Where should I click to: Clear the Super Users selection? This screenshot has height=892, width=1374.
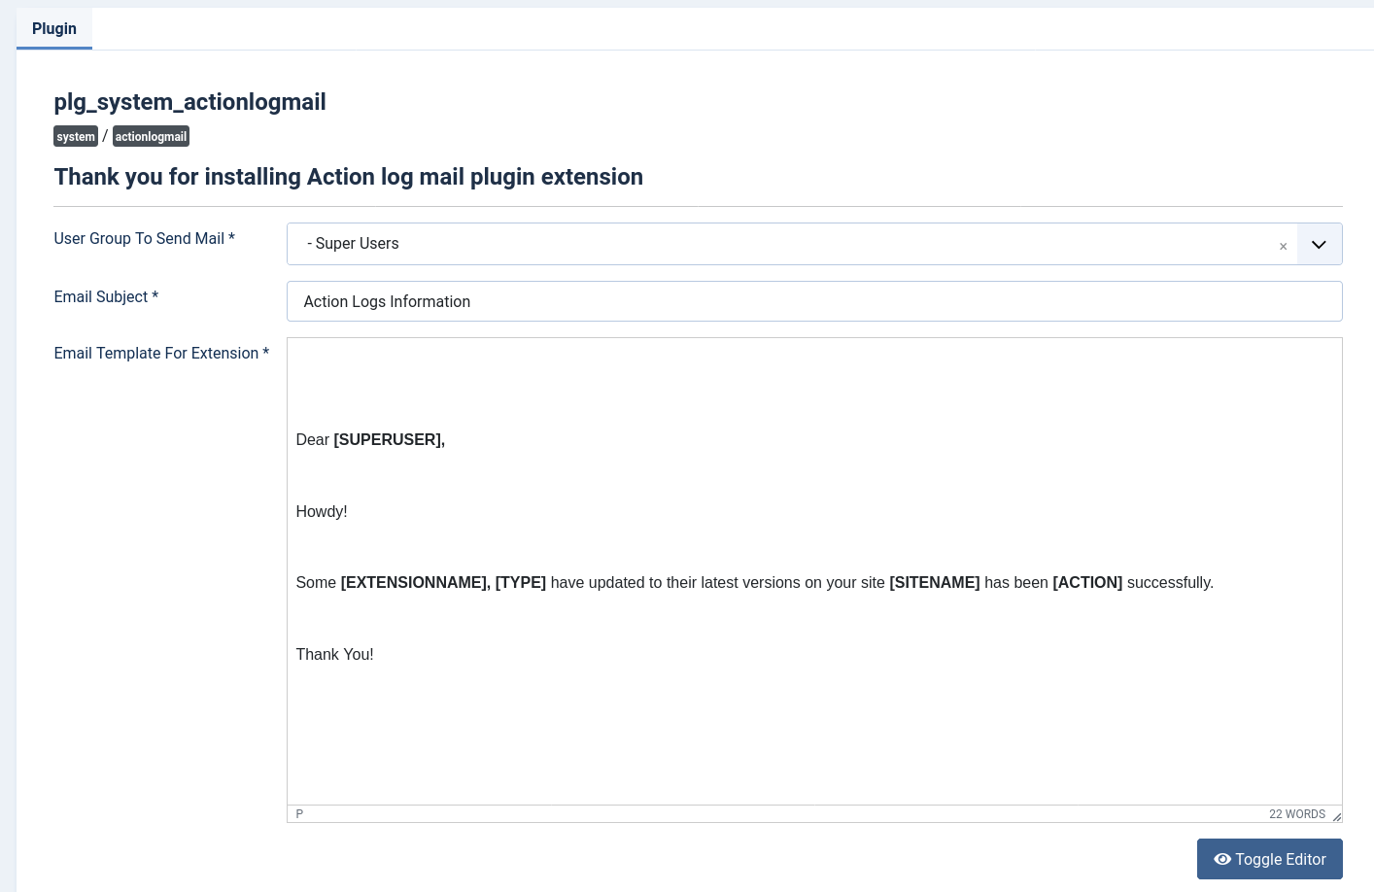(x=1283, y=247)
